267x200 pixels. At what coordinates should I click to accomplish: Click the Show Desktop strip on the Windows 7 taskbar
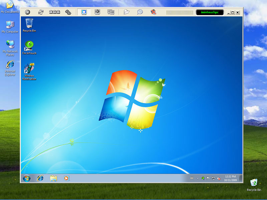click(241, 178)
